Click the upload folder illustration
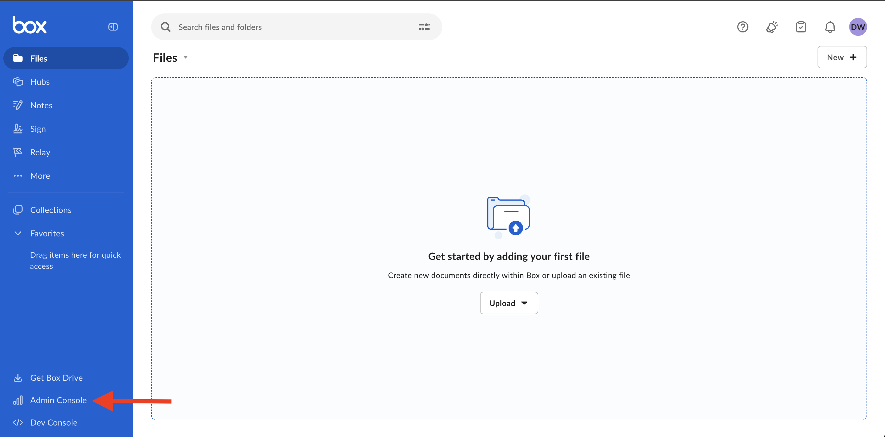This screenshot has width=885, height=437. click(x=509, y=216)
